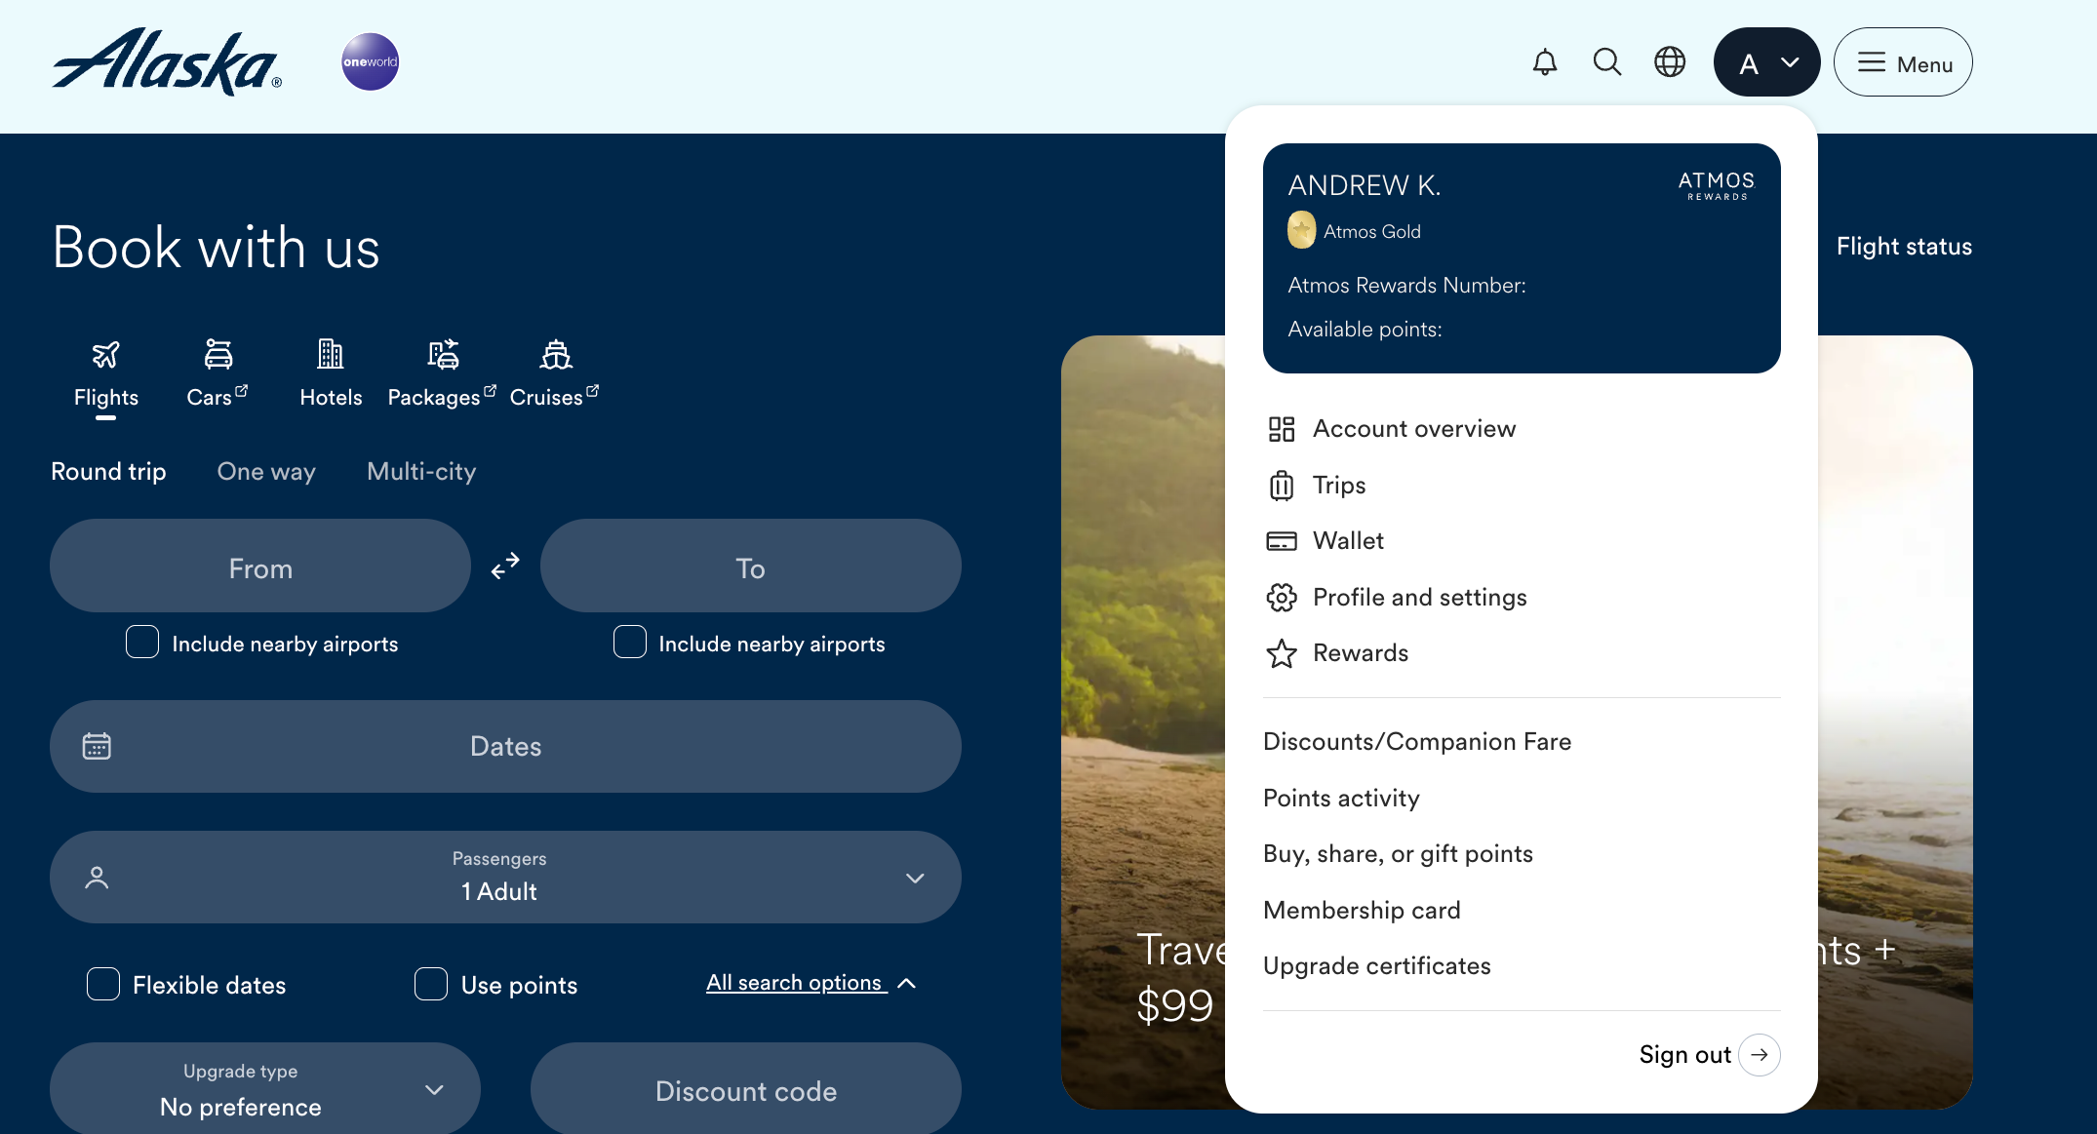
Task: Collapse the account menu via avatar A
Action: coord(1766,62)
